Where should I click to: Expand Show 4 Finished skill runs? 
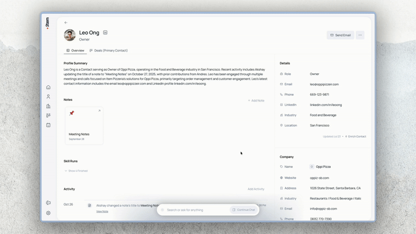click(x=76, y=171)
